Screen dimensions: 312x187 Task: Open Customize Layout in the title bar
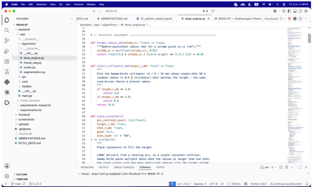pos(284,11)
